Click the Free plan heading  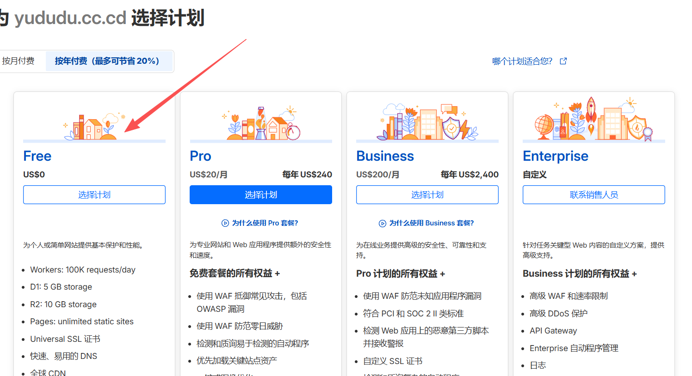coord(37,156)
